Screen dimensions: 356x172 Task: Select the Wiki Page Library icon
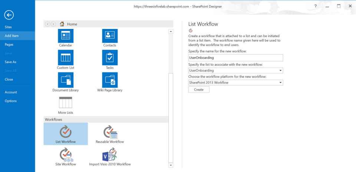click(x=110, y=80)
